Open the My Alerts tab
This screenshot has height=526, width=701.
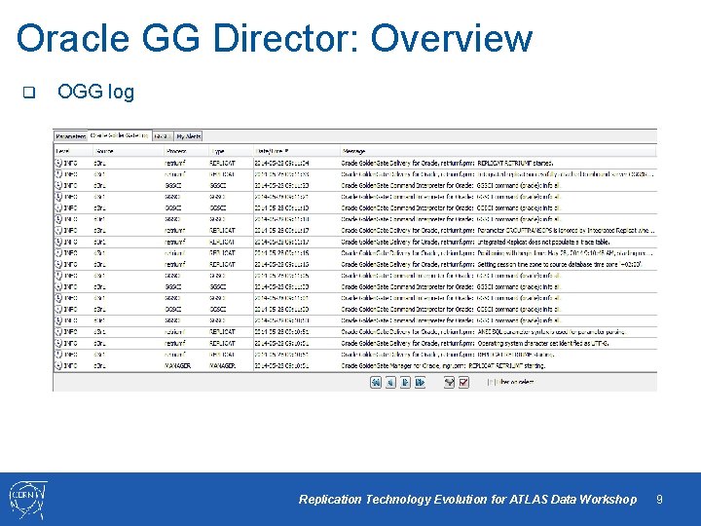point(188,136)
